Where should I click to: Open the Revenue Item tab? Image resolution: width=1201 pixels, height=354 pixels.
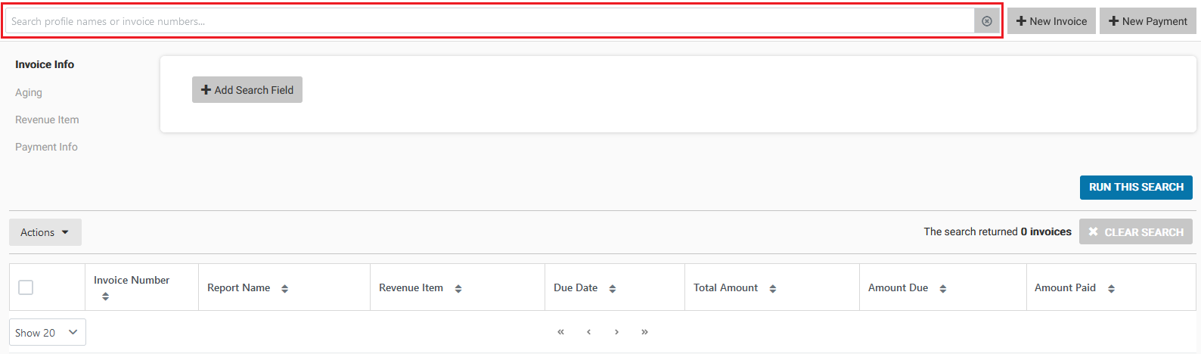click(47, 120)
